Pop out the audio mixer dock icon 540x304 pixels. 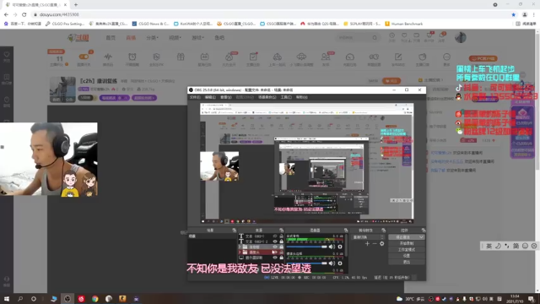click(x=346, y=231)
